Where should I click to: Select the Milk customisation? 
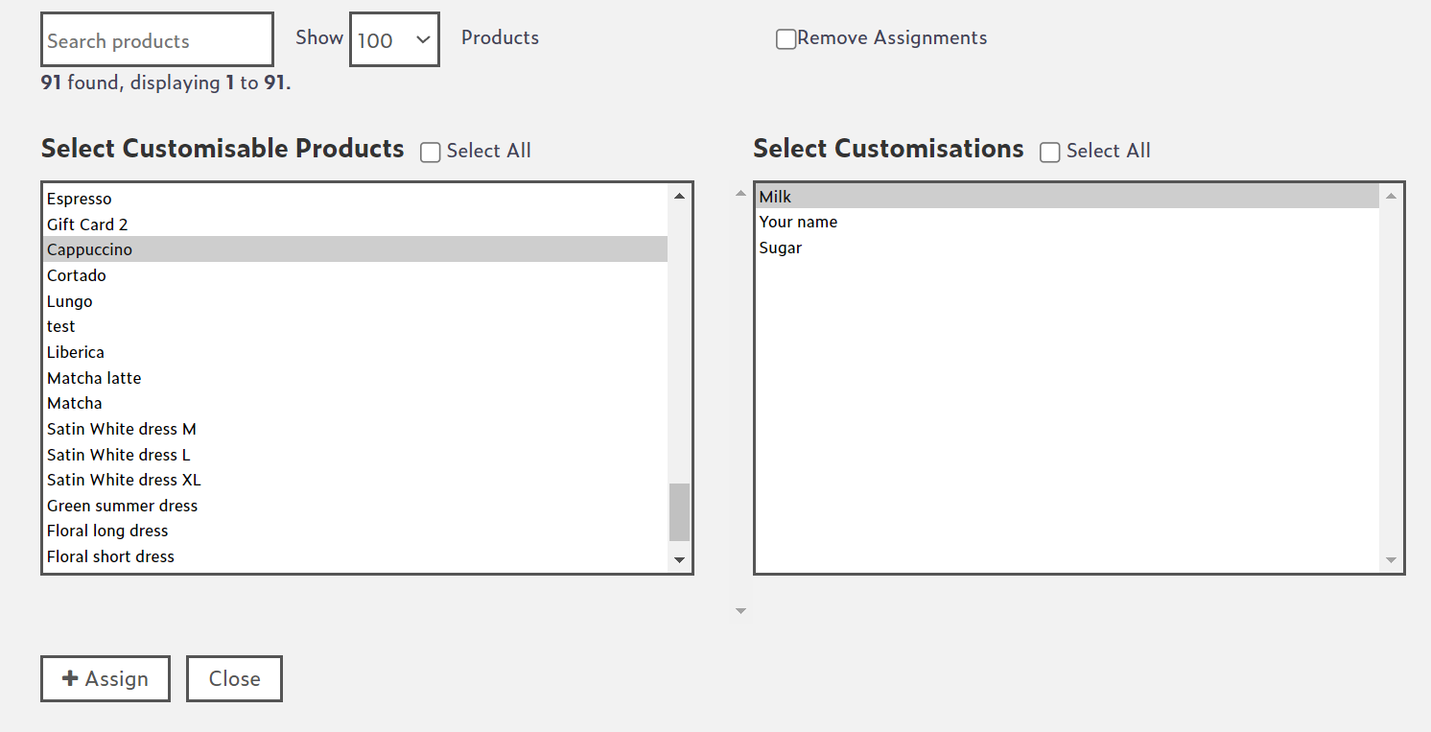775,197
